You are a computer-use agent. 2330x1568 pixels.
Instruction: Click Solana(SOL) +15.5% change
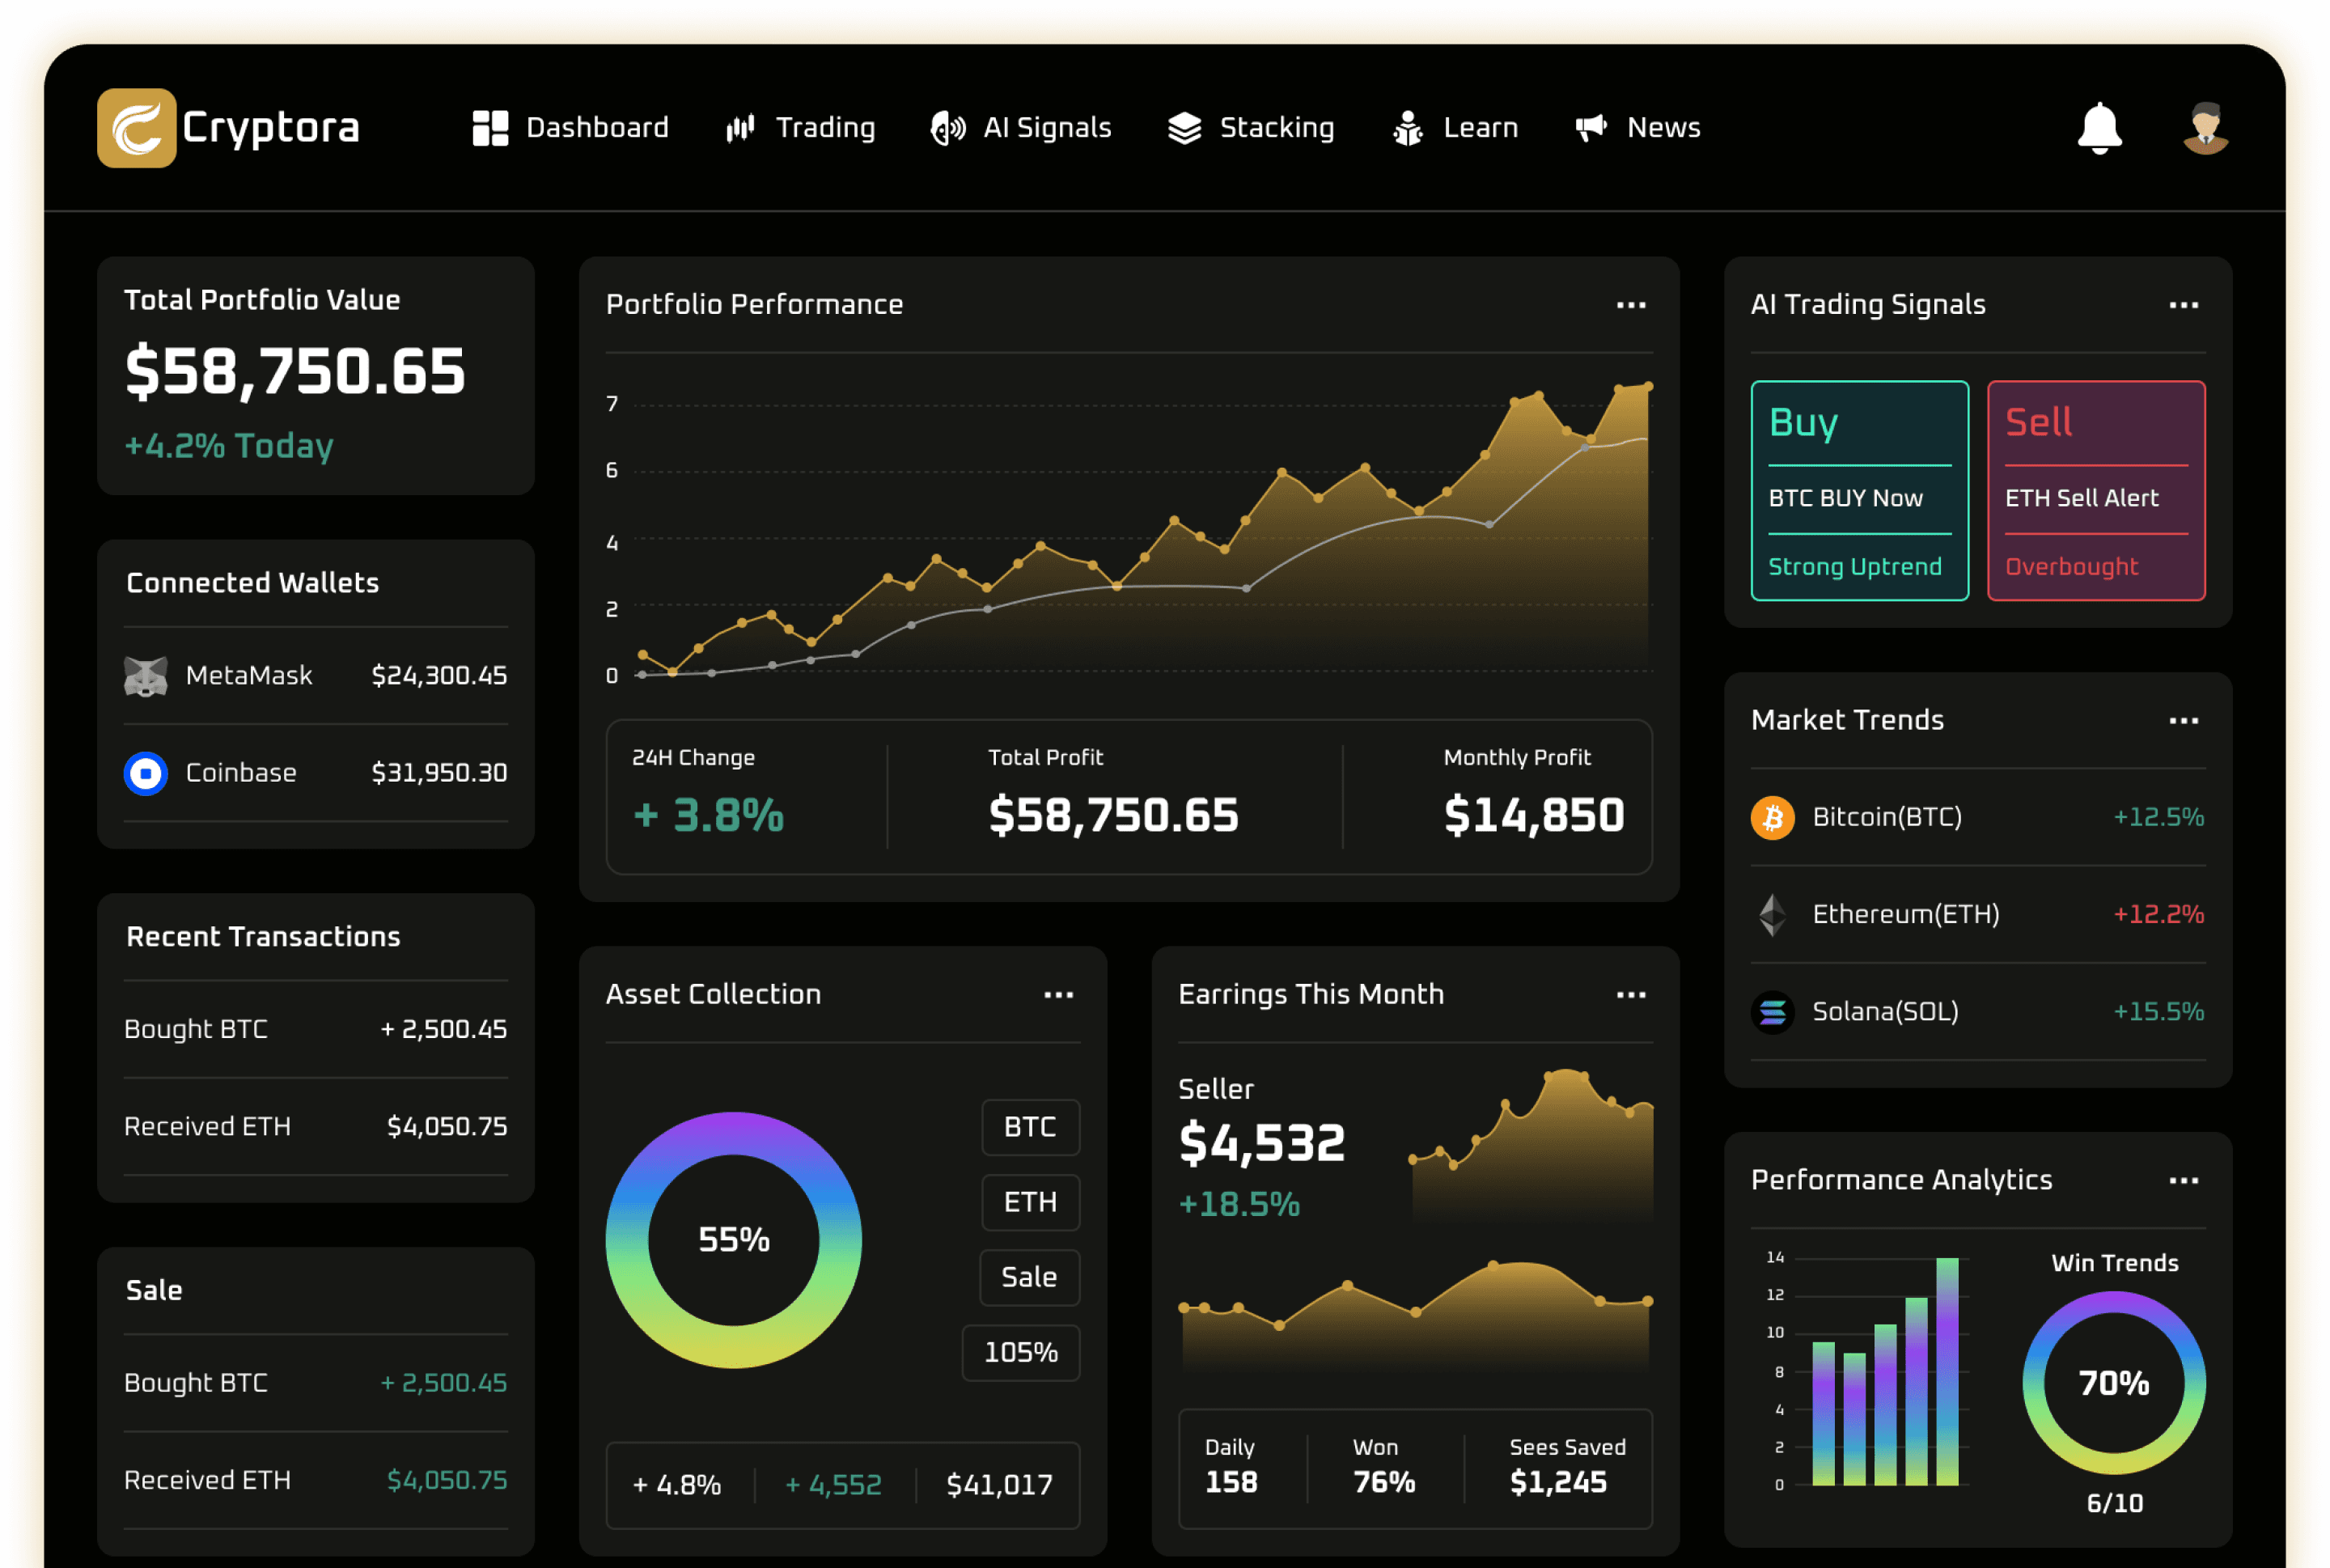click(x=2158, y=1012)
